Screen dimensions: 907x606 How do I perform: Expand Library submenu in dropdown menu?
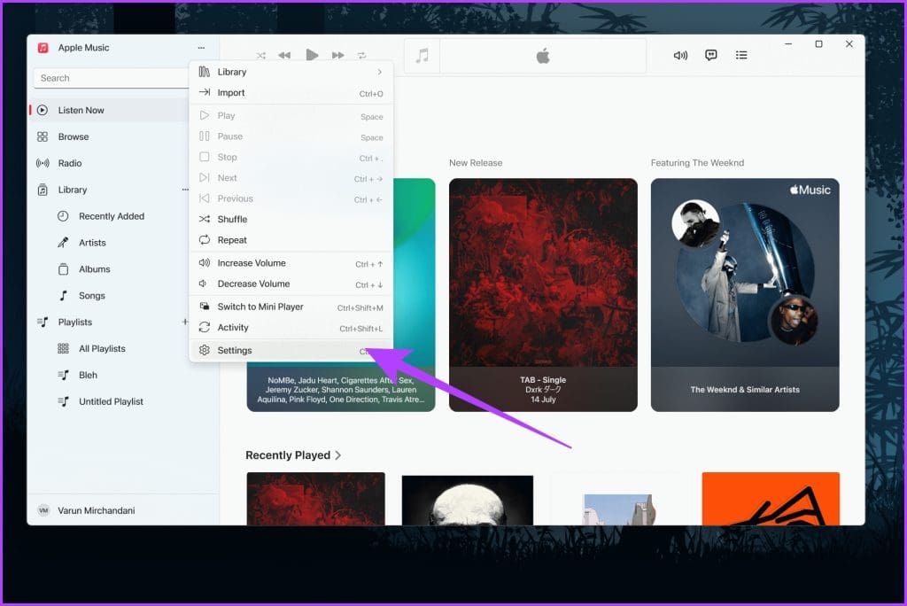pos(291,72)
